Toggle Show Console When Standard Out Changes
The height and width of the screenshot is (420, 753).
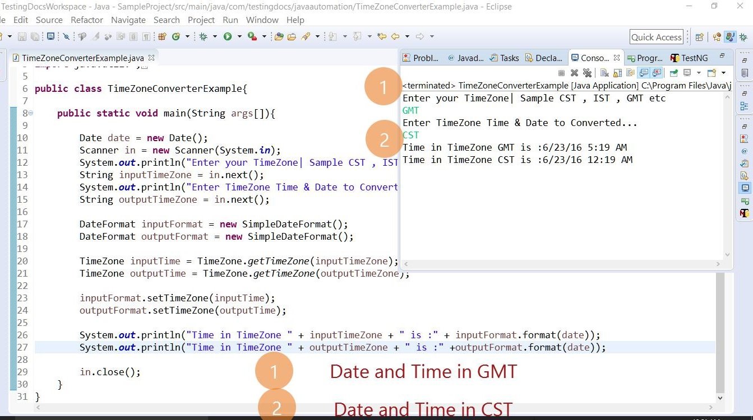pyautogui.click(x=643, y=73)
